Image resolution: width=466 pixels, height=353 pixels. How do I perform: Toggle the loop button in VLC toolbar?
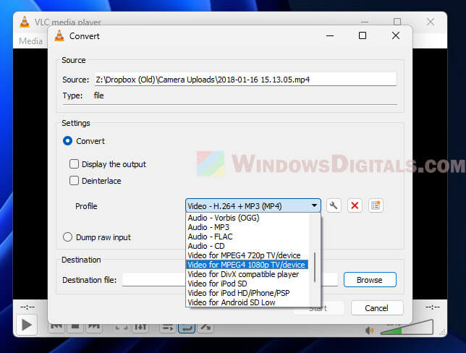click(187, 328)
